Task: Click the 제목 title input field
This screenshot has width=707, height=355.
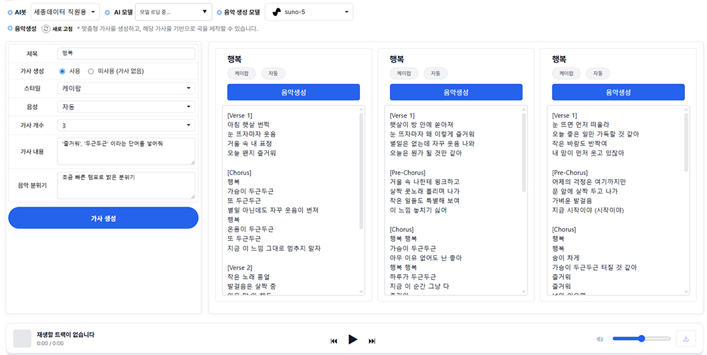Action: pos(126,53)
